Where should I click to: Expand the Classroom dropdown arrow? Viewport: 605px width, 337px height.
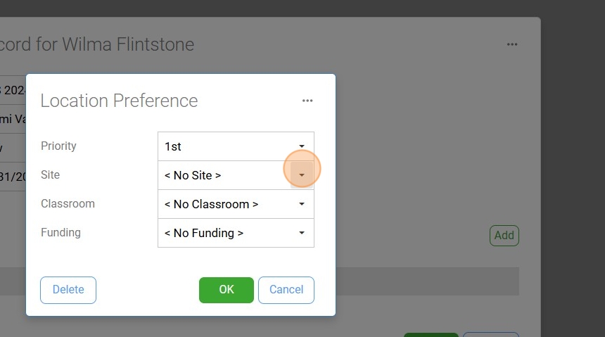(302, 204)
